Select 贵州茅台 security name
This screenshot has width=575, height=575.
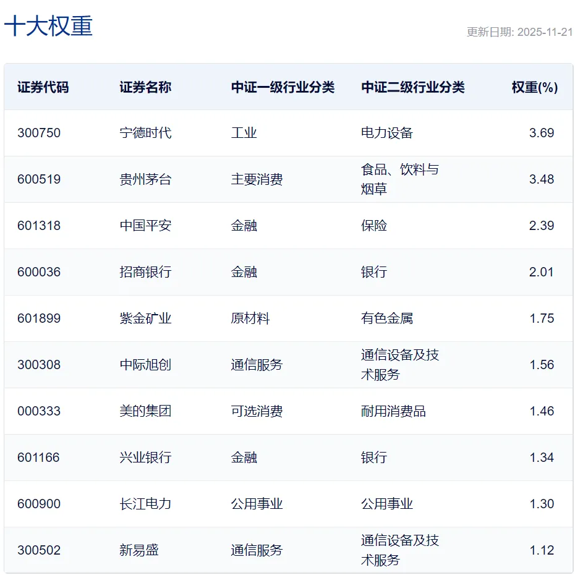point(145,179)
